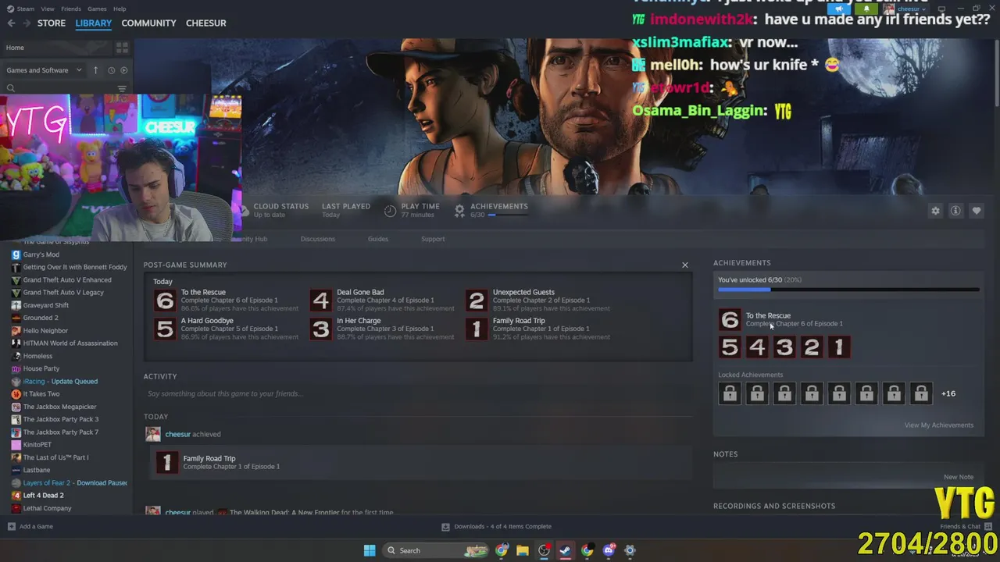Open Discord from the taskbar

[x=609, y=550]
